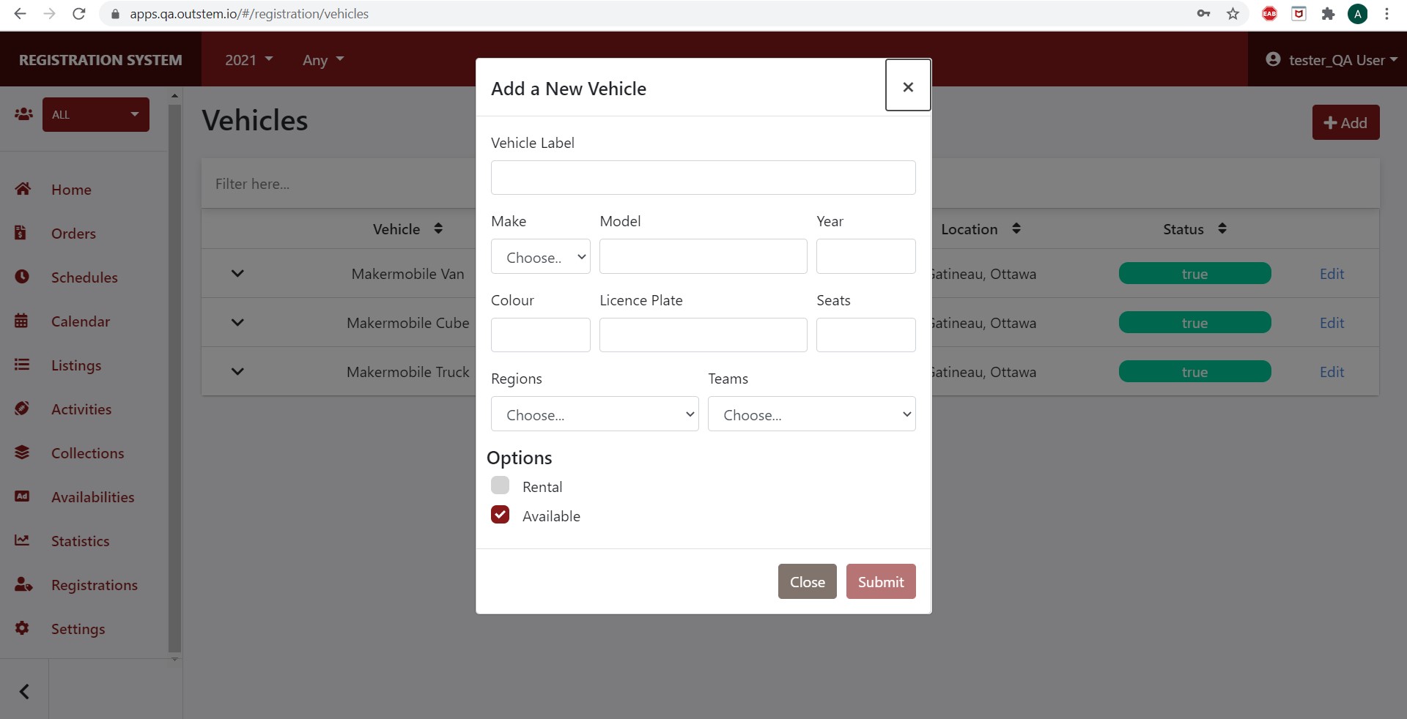Click the Settings gear icon in sidebar
Viewport: 1407px width, 719px height.
tap(22, 628)
